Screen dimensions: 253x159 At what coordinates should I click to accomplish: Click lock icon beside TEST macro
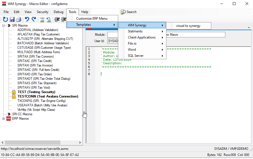click(14, 92)
